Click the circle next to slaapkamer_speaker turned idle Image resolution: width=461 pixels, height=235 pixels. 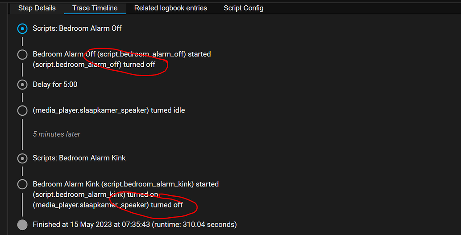pyautogui.click(x=22, y=111)
